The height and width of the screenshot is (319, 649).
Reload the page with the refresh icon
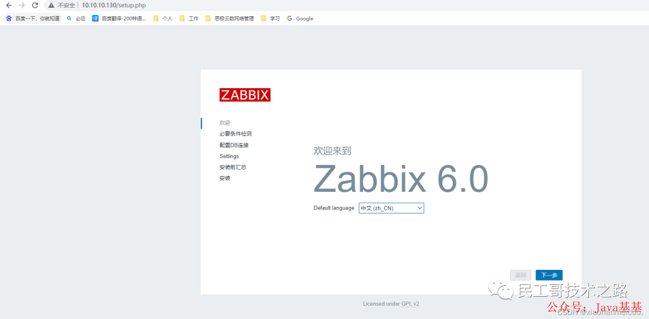point(35,5)
